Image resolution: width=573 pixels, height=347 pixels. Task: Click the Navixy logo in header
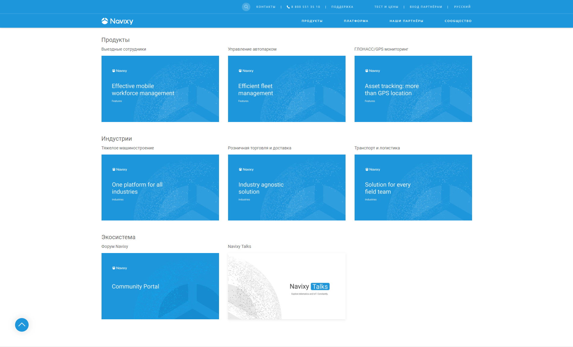(117, 21)
